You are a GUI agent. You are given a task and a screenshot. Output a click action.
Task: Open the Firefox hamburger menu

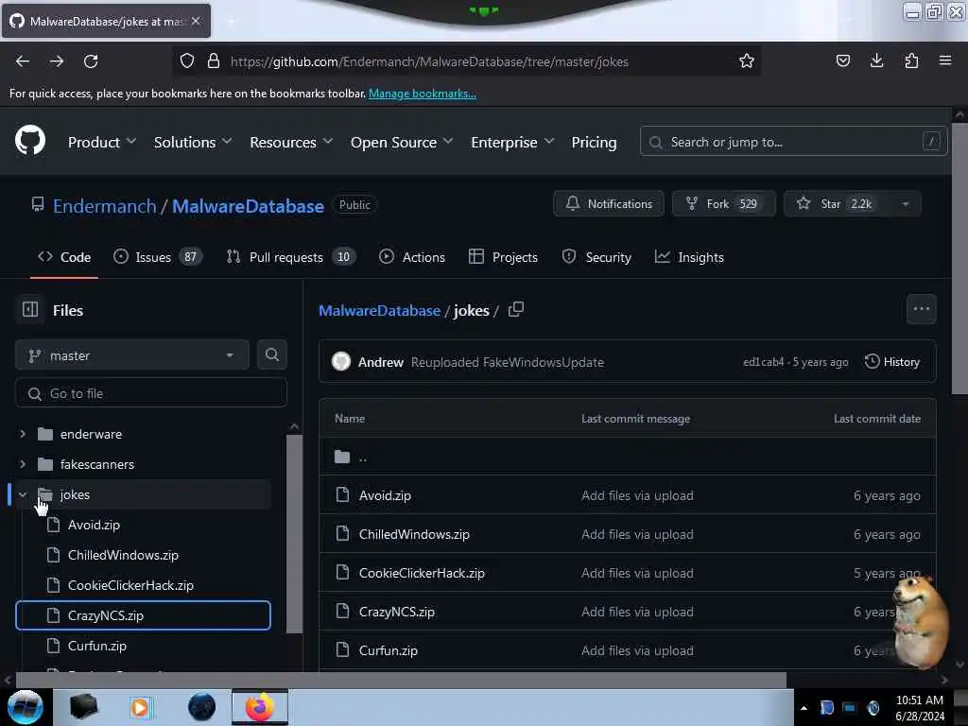944,60
